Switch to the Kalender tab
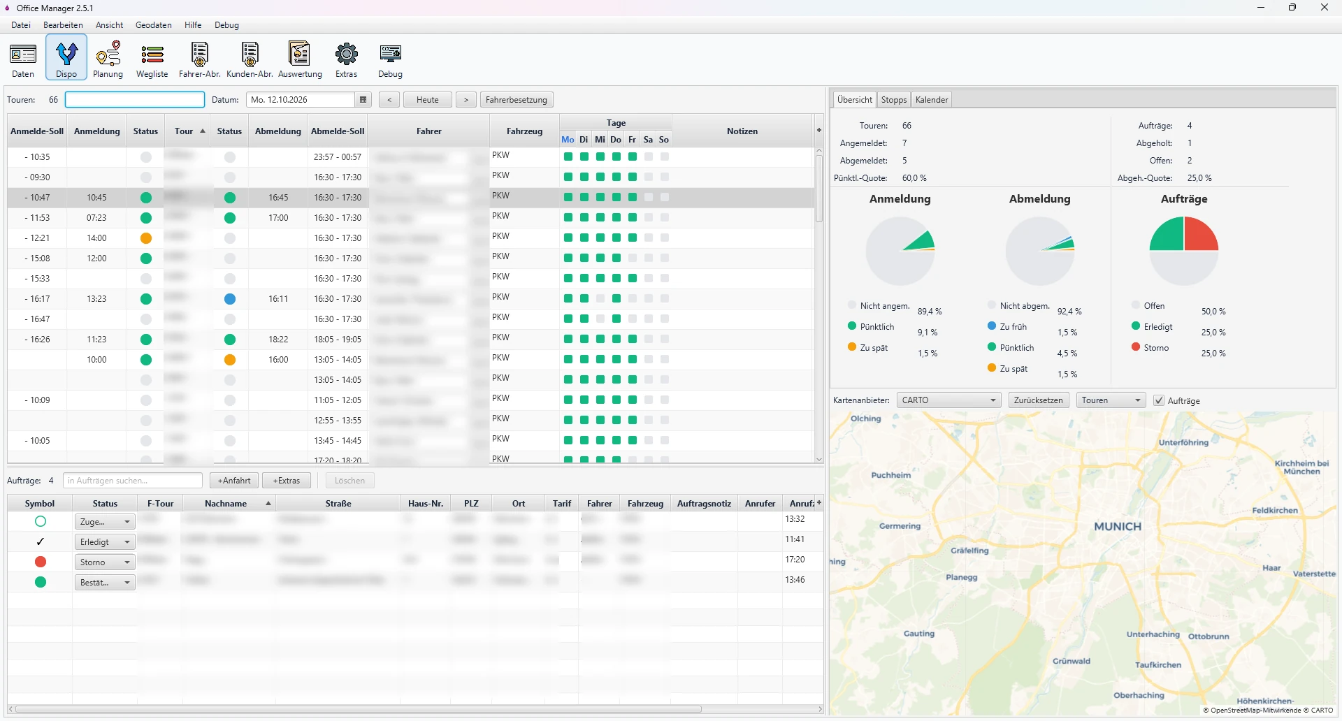Screen dimensions: 1342x721 pos(932,100)
